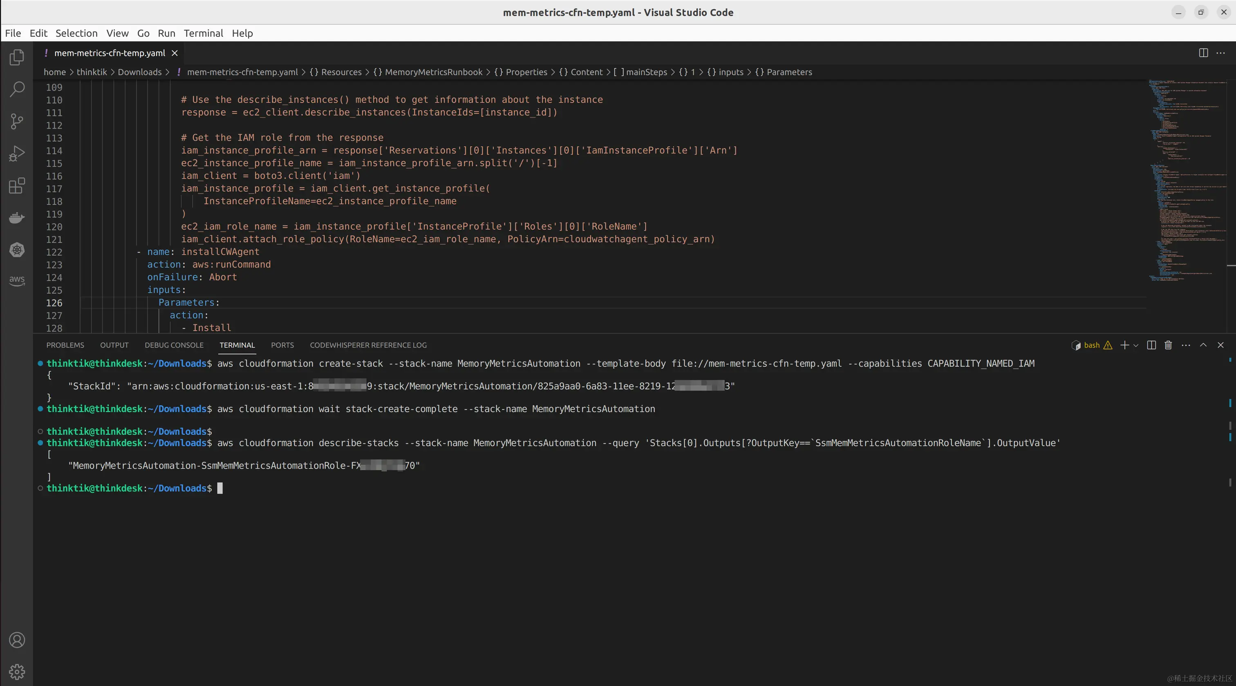Open the Terminal menu in menu bar
1236x686 pixels.
204,33
